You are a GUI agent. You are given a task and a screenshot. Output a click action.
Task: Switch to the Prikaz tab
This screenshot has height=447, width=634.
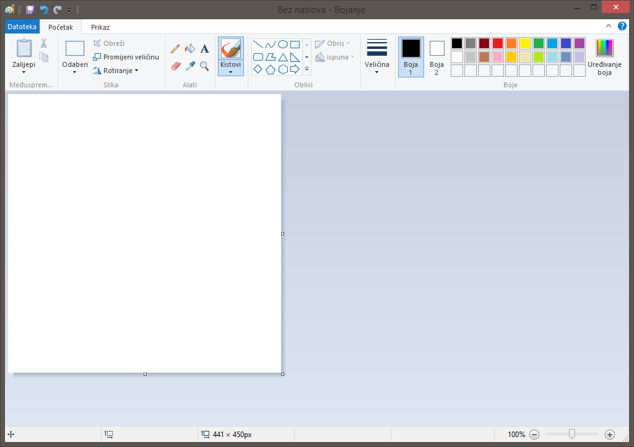coord(100,27)
